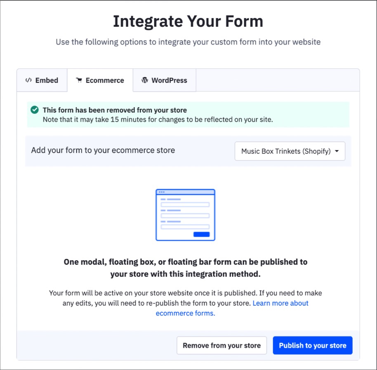Switch to the WordPress tab
This screenshot has width=377, height=370.
click(x=164, y=80)
